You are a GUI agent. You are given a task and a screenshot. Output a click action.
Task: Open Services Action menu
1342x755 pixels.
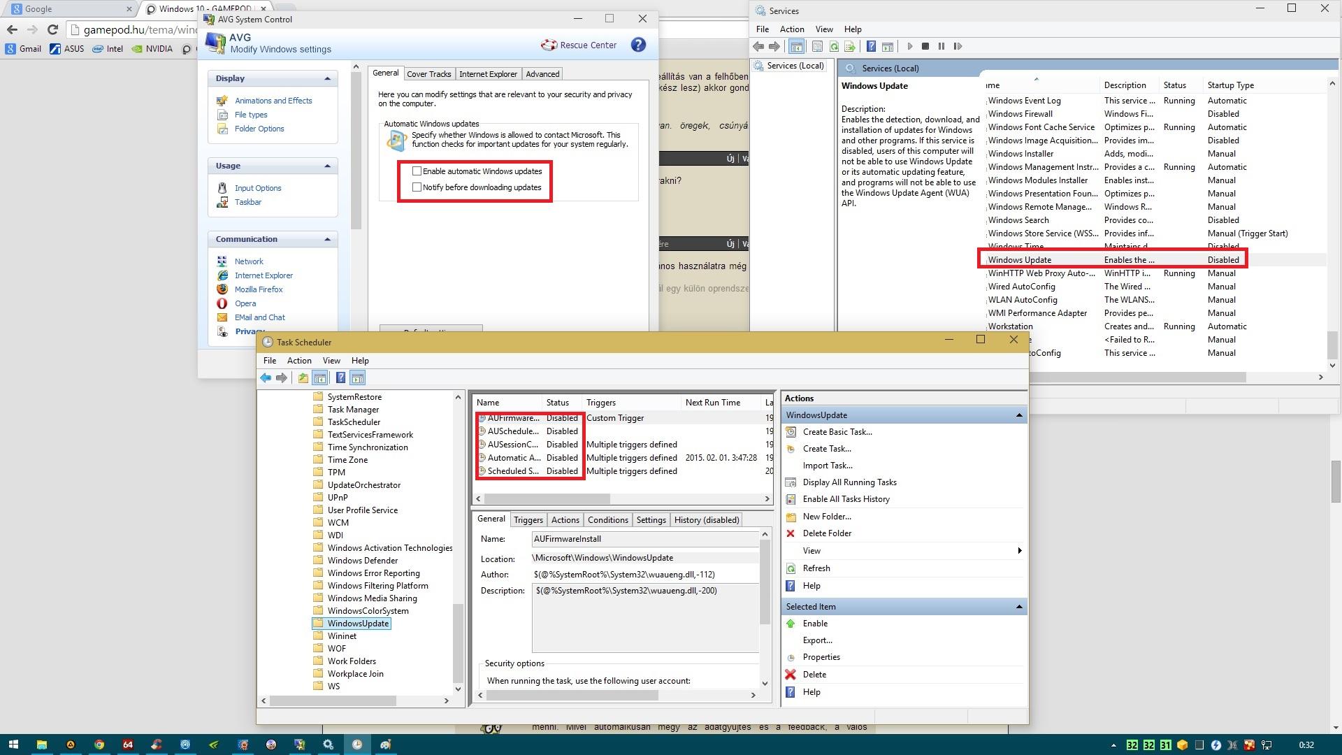pyautogui.click(x=791, y=29)
